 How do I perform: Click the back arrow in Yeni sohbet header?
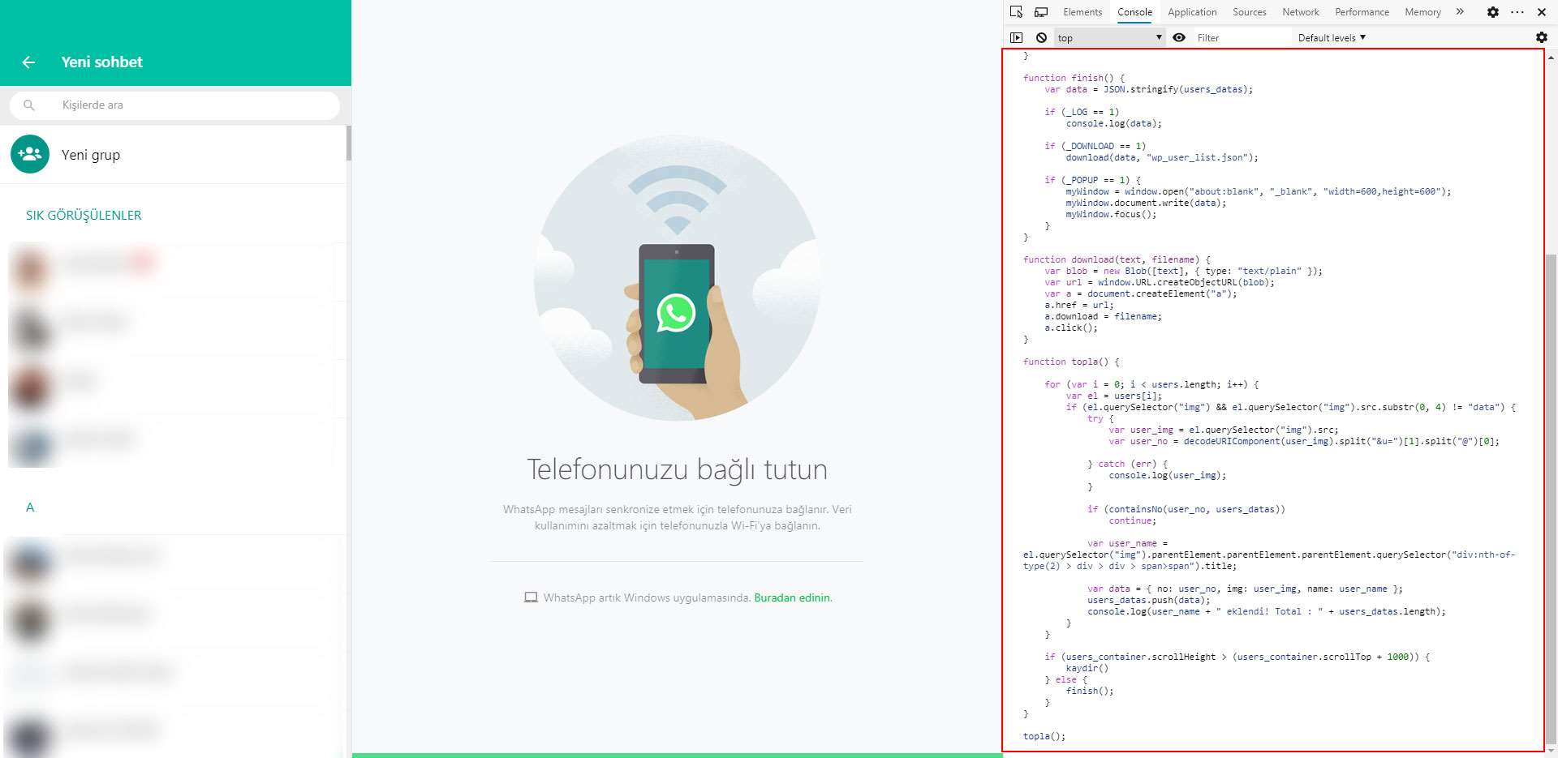point(28,62)
